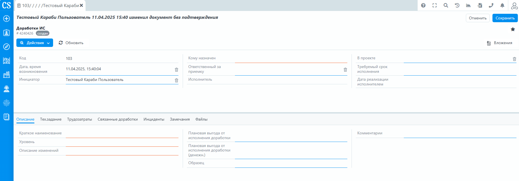Open the Трудозатраты tab
This screenshot has width=519, height=181.
point(80,119)
